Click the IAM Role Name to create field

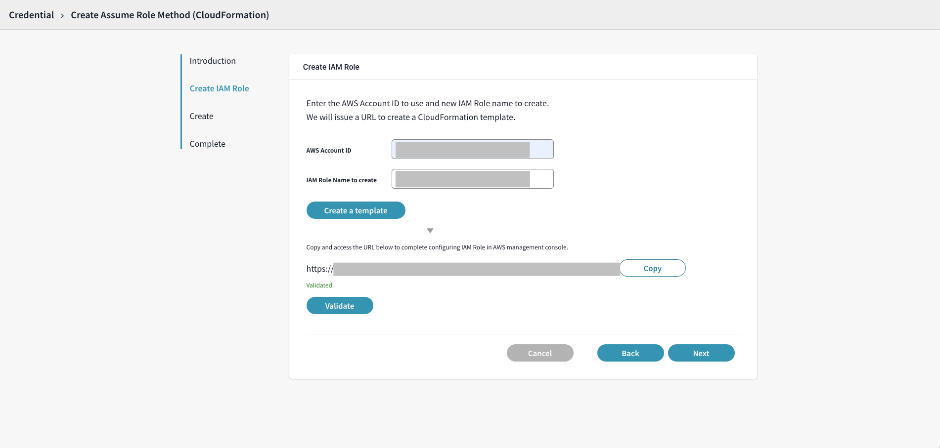pos(472,179)
